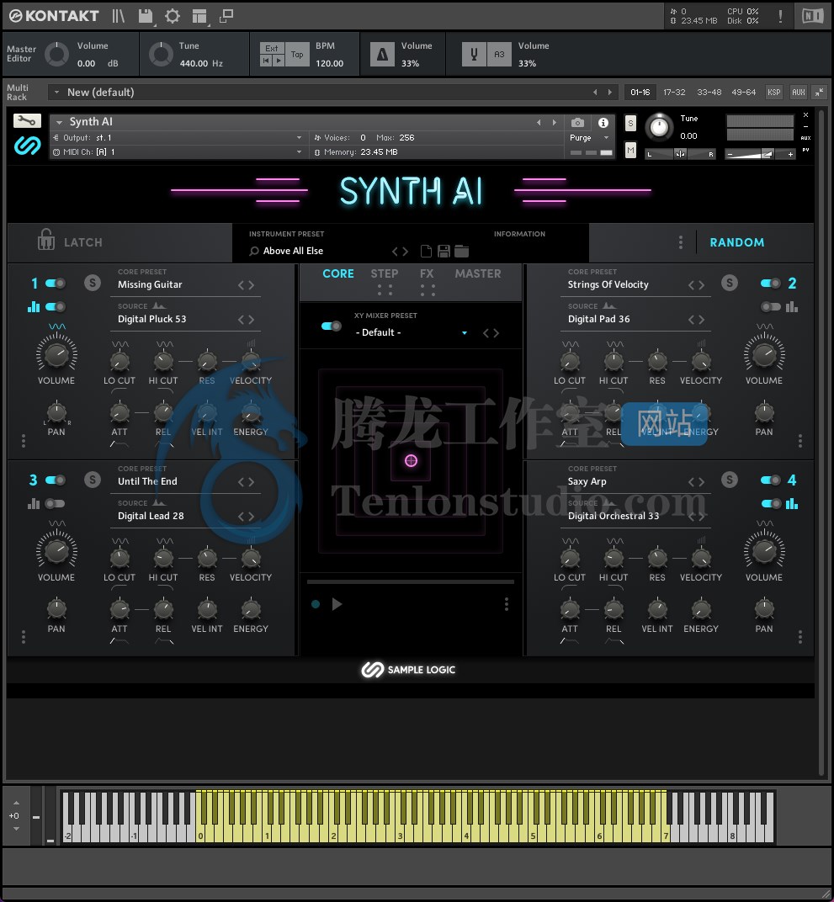Click the XY pad crosshair marker

tap(411, 460)
